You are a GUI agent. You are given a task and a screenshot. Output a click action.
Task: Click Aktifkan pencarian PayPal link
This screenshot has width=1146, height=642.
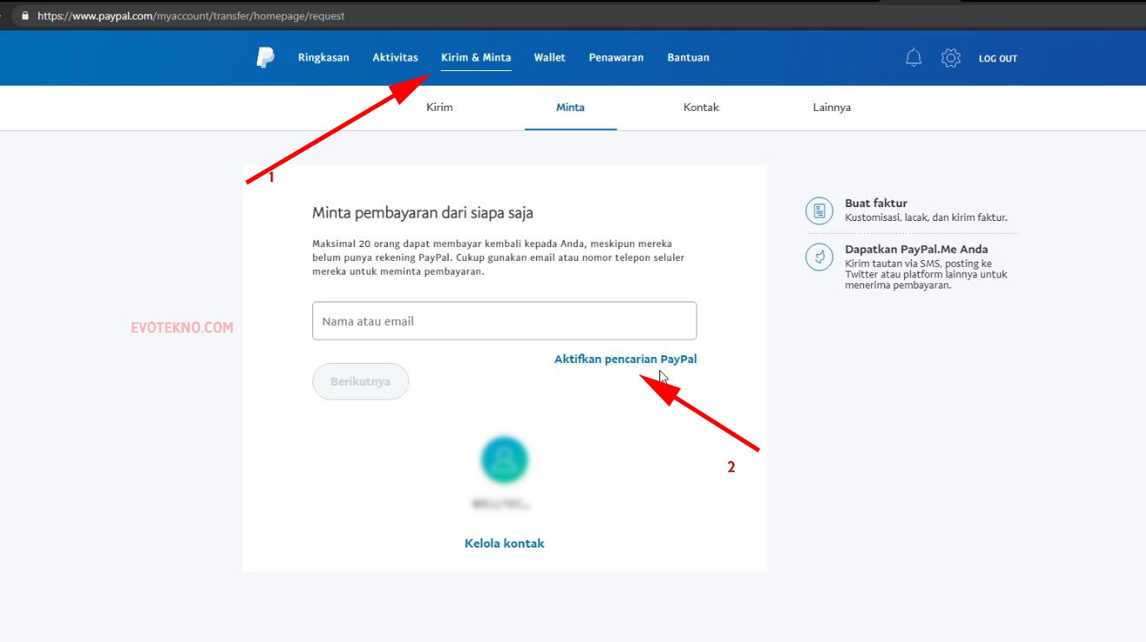tap(625, 359)
